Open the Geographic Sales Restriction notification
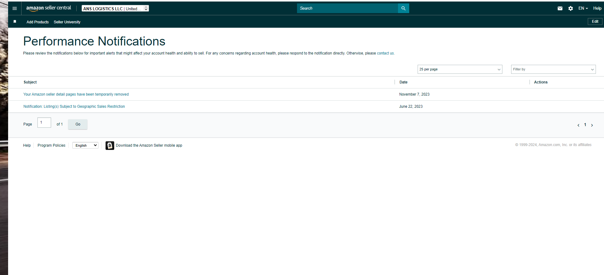Image resolution: width=604 pixels, height=275 pixels. click(74, 107)
